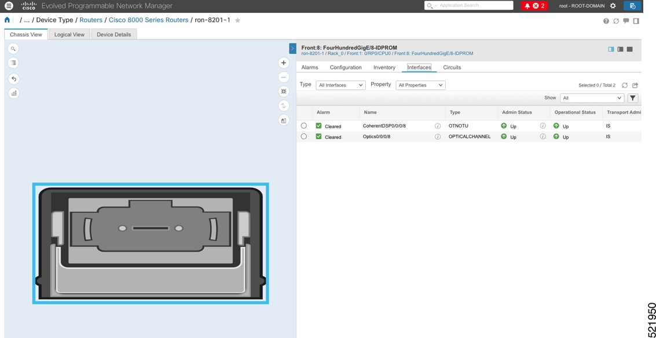Viewport: 656px width, 338px height.
Task: Zoom out on the chassis view
Action: 284,77
